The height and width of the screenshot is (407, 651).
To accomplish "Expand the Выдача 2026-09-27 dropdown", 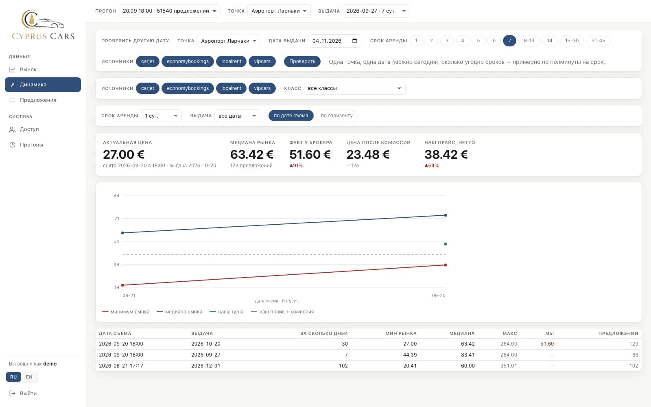I will tap(376, 11).
